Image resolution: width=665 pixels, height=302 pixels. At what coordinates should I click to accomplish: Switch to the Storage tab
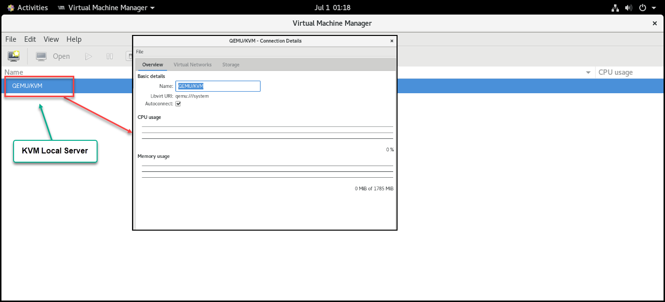231,65
